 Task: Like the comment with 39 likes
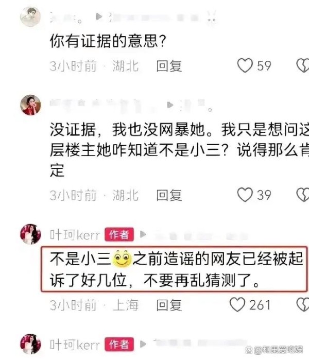click(245, 195)
